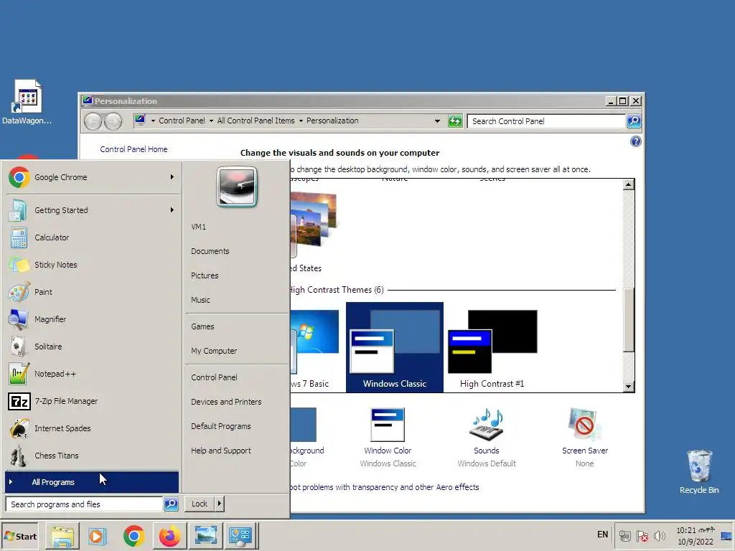Expand Getting Started submenu arrow
Image resolution: width=735 pixels, height=551 pixels.
172,210
